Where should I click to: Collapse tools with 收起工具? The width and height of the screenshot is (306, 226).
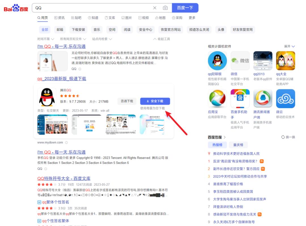[161, 39]
